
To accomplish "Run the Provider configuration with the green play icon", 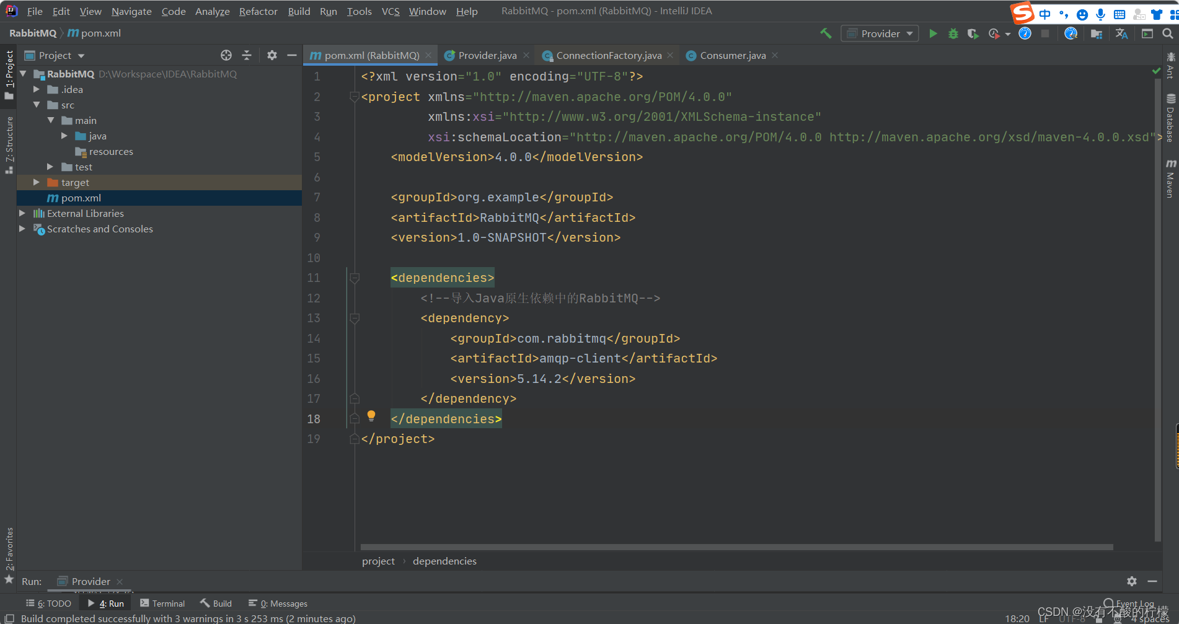I will (x=933, y=33).
